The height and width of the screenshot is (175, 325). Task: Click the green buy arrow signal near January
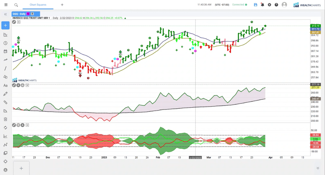coord(120,52)
